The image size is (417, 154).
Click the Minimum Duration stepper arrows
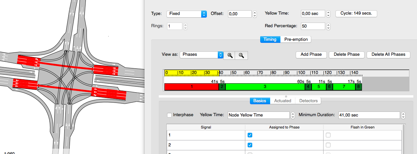(403, 115)
